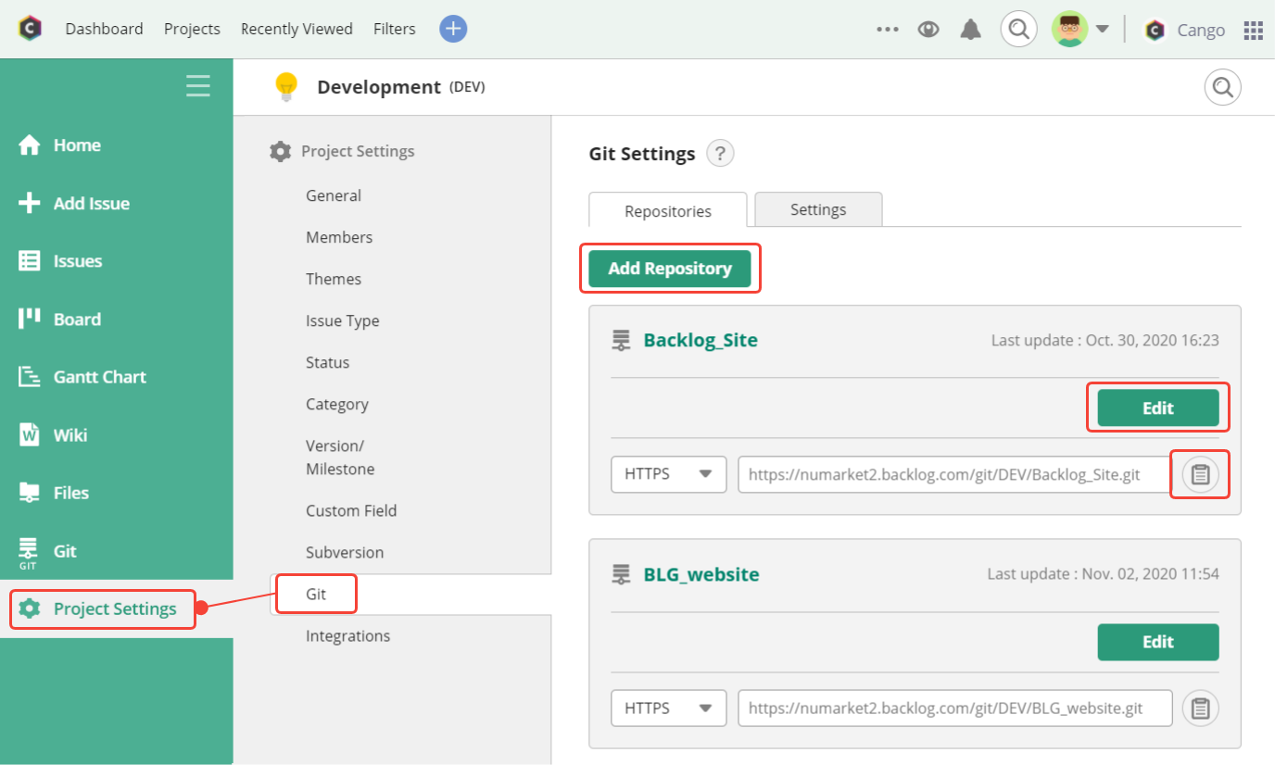Click the watching eye icon
1275x765 pixels.
coord(928,30)
